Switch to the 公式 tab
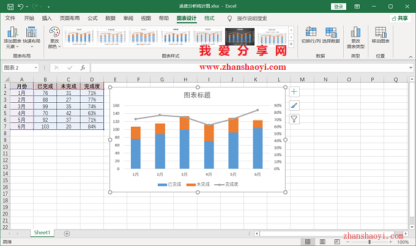The height and width of the screenshot is (246, 416). pos(92,18)
